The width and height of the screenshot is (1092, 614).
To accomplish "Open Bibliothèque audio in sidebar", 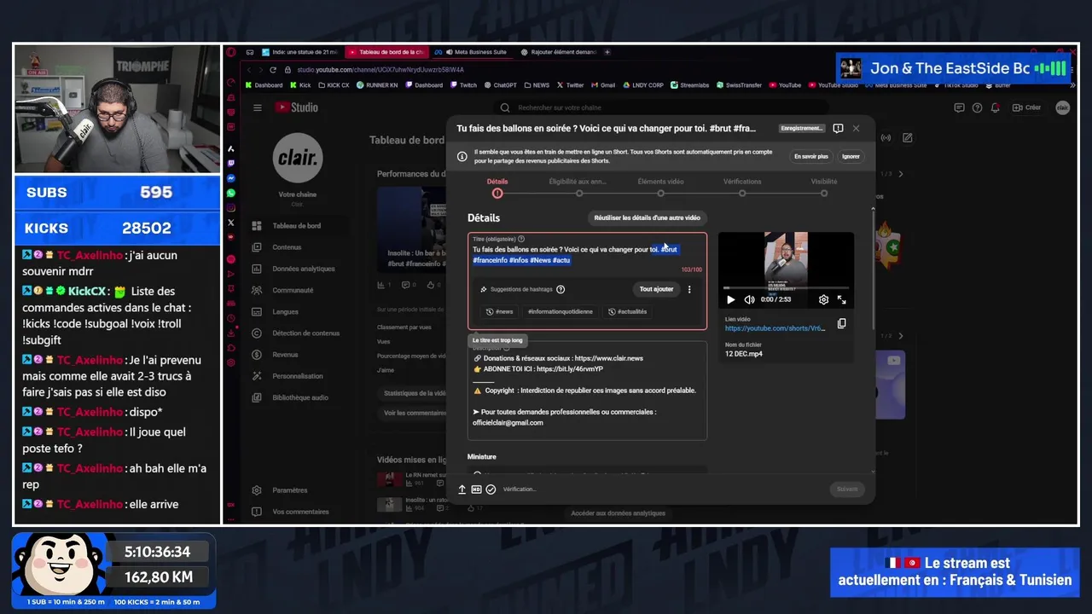I will [x=300, y=397].
